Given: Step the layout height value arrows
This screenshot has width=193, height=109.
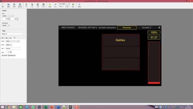Looking at the screenshot, I should [x=17, y=19].
